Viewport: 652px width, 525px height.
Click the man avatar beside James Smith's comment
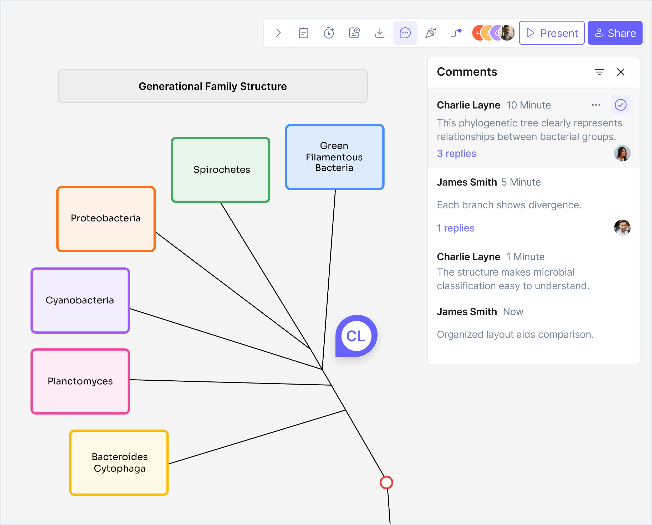[x=622, y=228]
